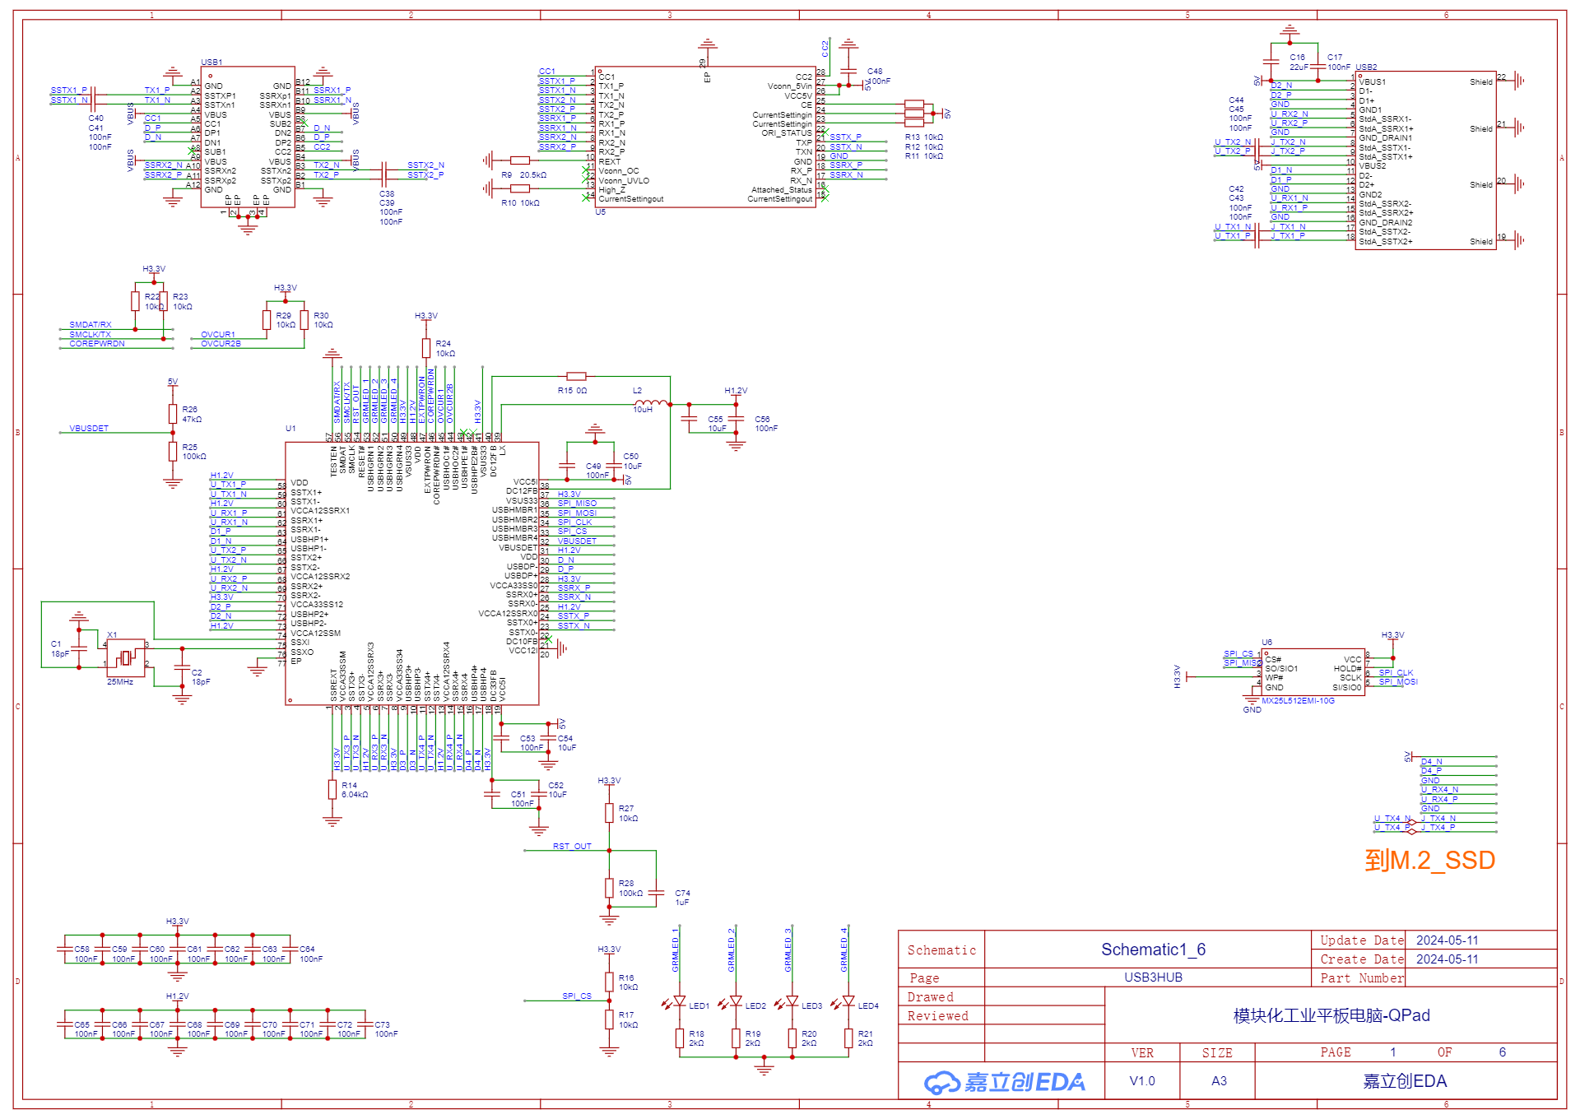Image resolution: width=1580 pixels, height=1119 pixels.
Task: Select the USB2 connector component body
Action: coord(1425,160)
